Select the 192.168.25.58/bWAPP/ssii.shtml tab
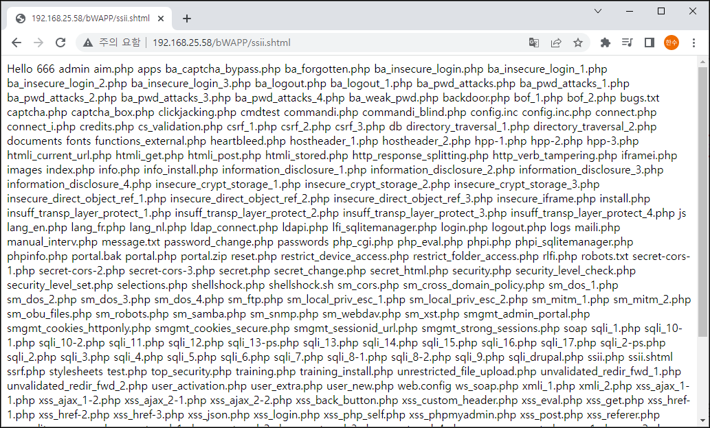710x428 pixels. click(x=89, y=19)
